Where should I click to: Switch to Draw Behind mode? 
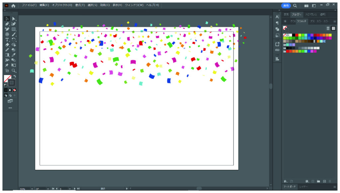[x=10, y=95]
